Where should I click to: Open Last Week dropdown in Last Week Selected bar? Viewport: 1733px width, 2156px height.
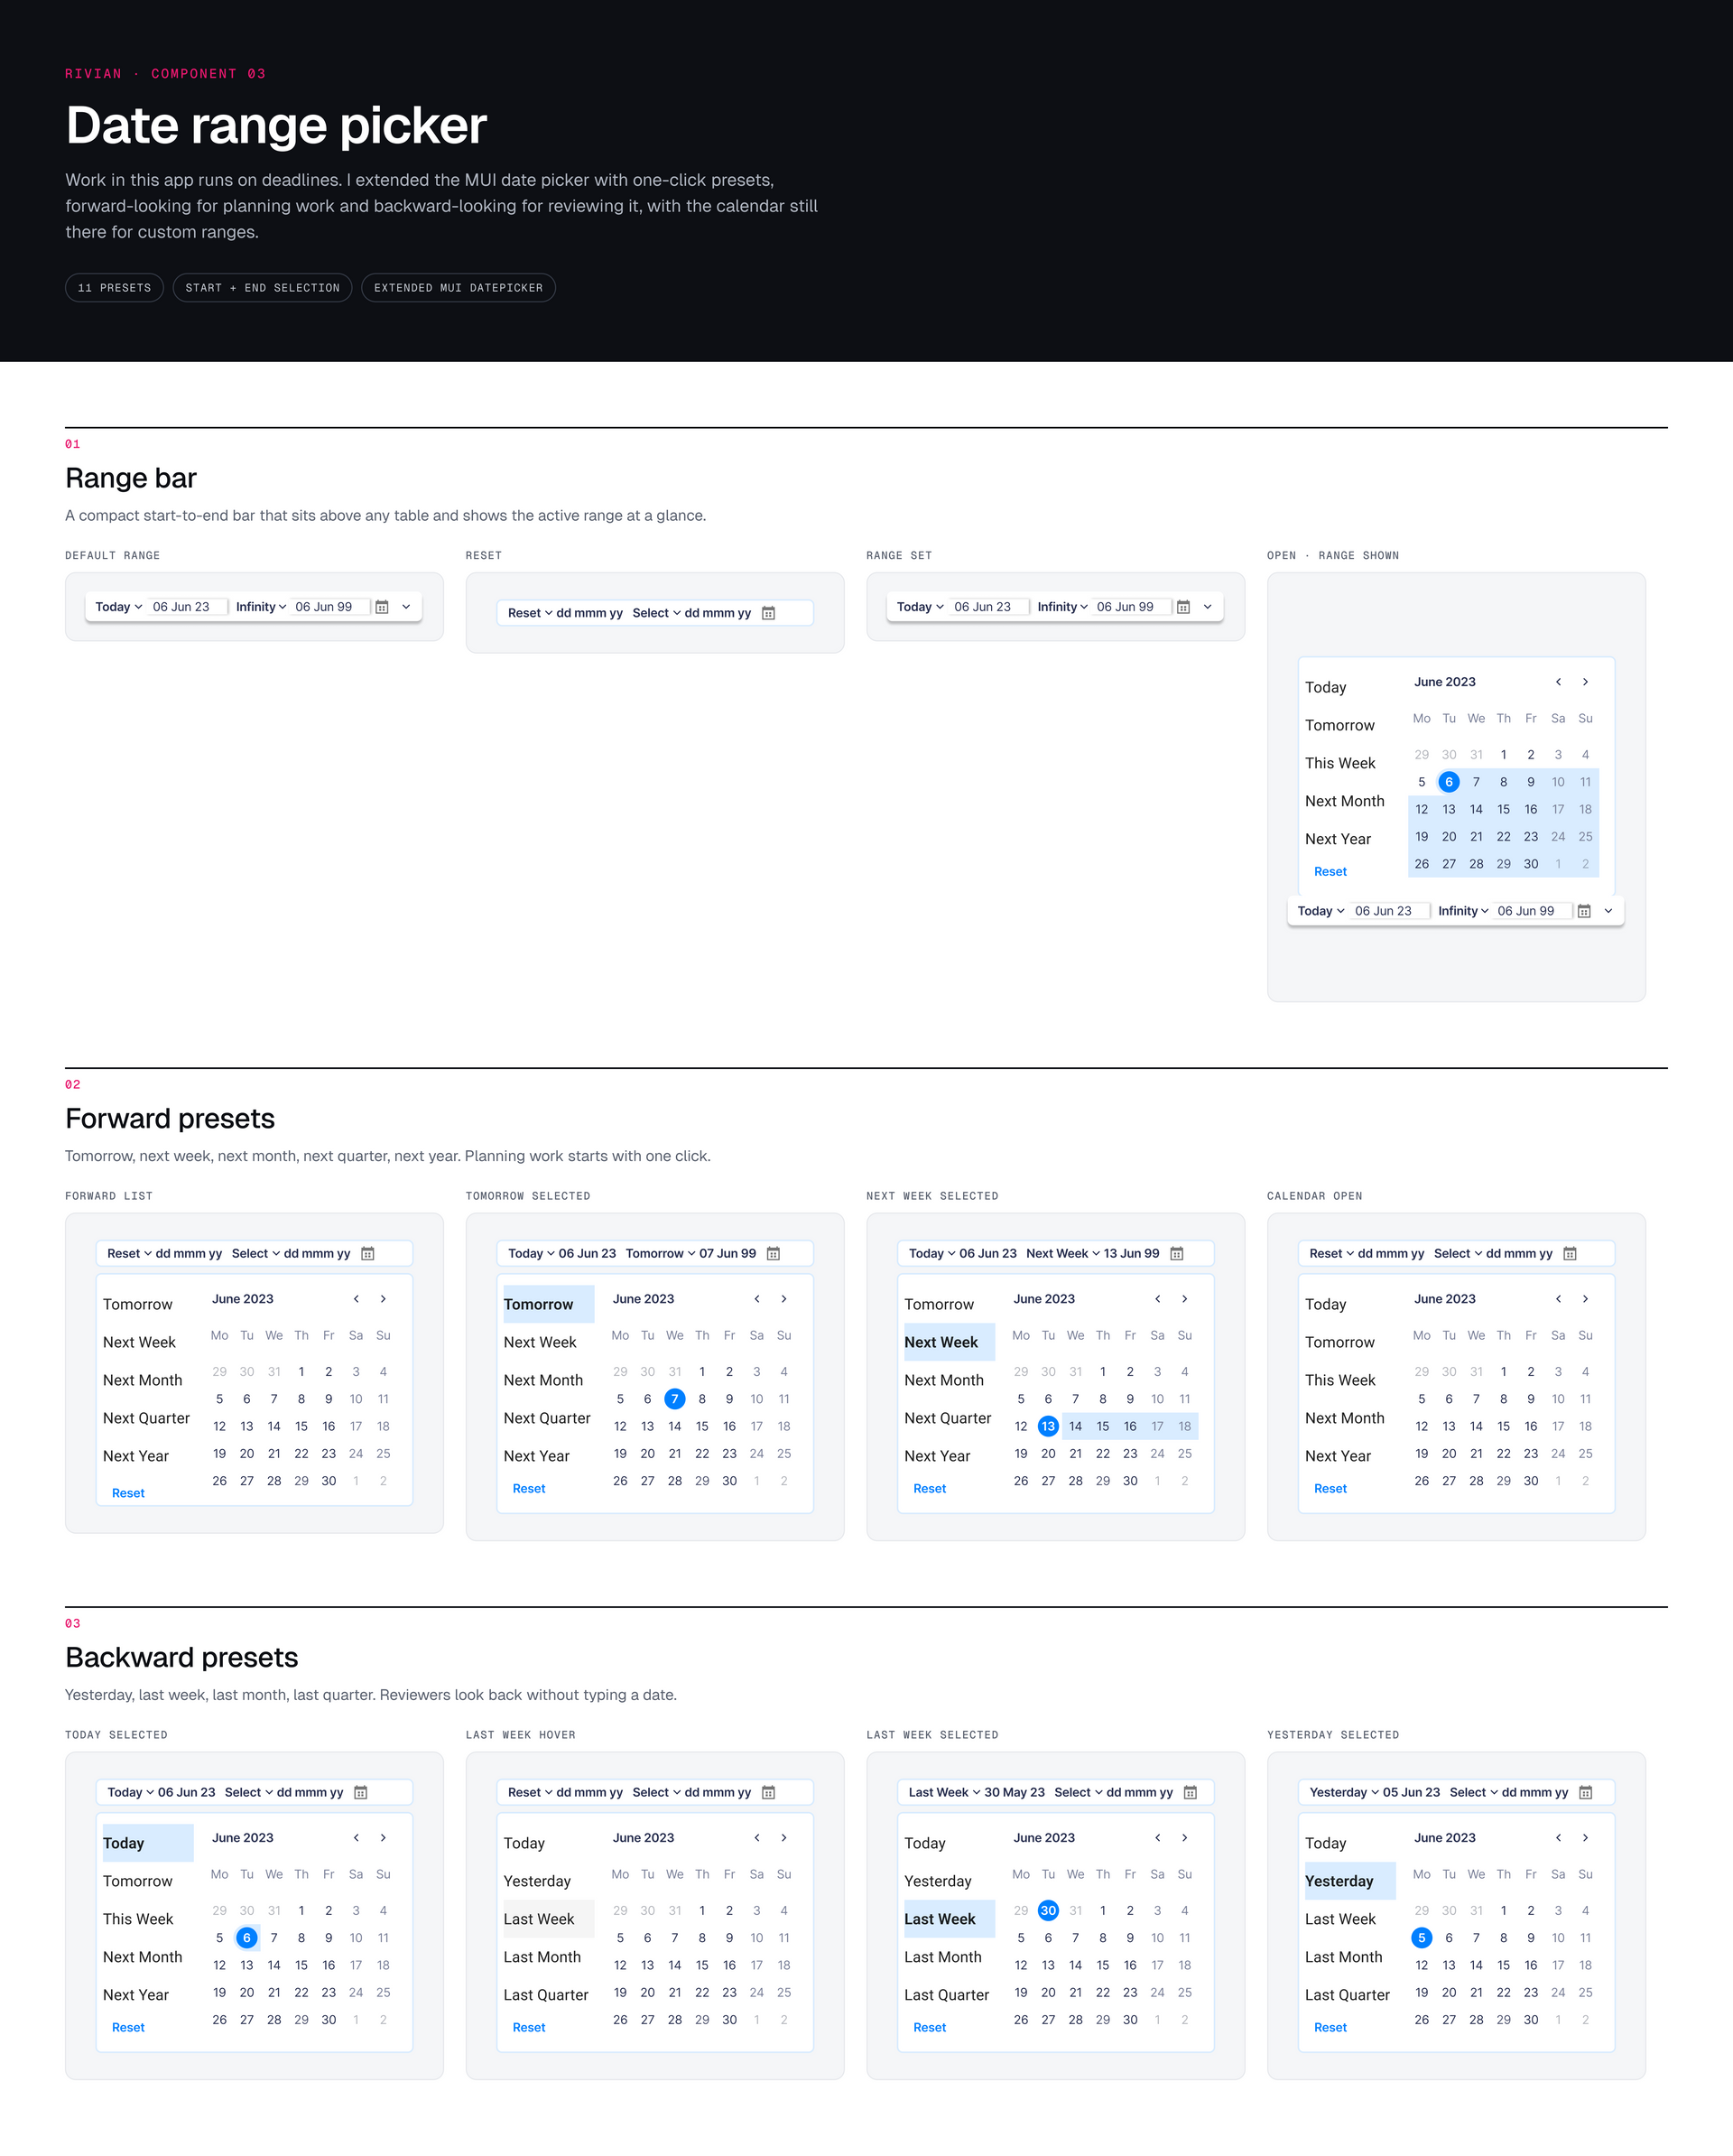[x=944, y=1793]
